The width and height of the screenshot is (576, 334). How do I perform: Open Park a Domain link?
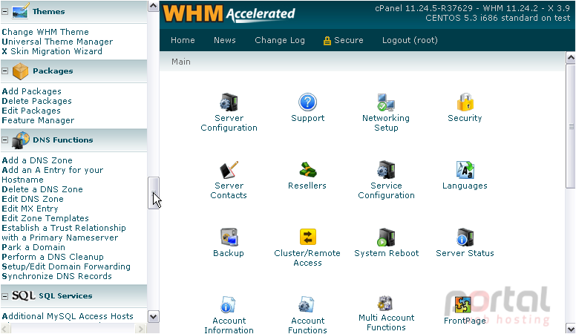(33, 247)
